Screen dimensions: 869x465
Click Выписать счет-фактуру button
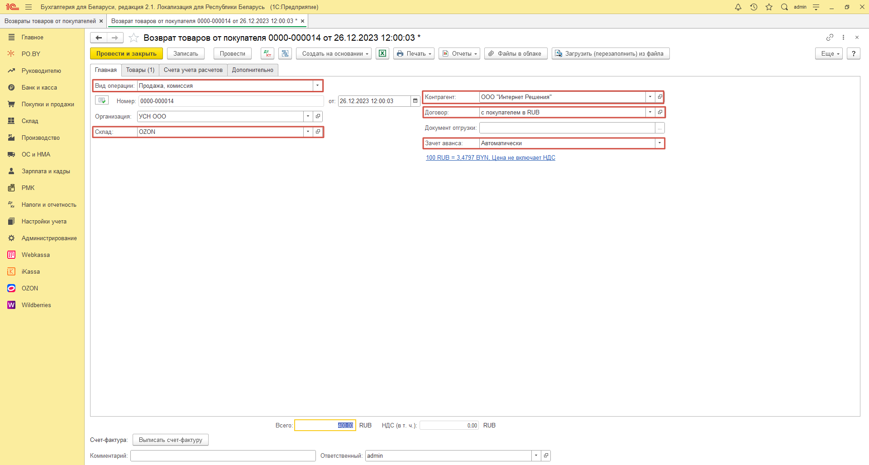click(x=171, y=440)
